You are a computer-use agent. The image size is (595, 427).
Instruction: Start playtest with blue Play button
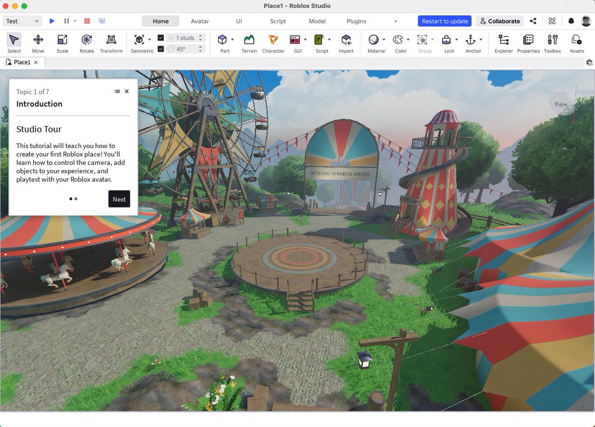pyautogui.click(x=52, y=21)
